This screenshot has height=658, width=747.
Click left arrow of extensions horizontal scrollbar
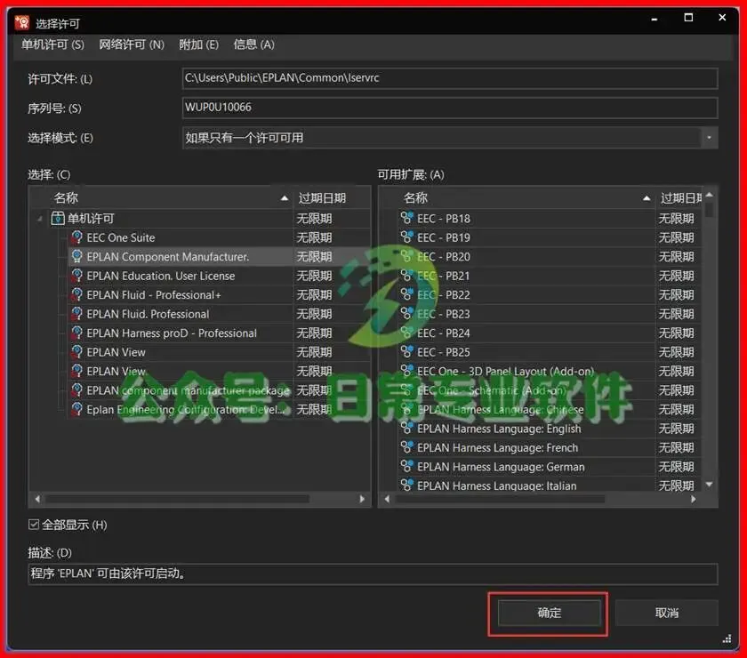click(x=387, y=499)
